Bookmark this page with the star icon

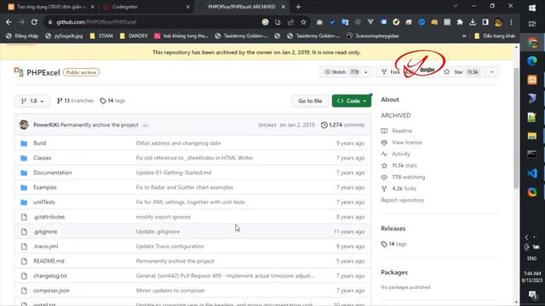303,22
